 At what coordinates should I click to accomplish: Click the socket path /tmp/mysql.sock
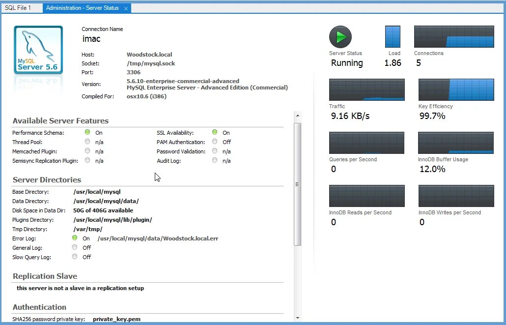(x=151, y=63)
